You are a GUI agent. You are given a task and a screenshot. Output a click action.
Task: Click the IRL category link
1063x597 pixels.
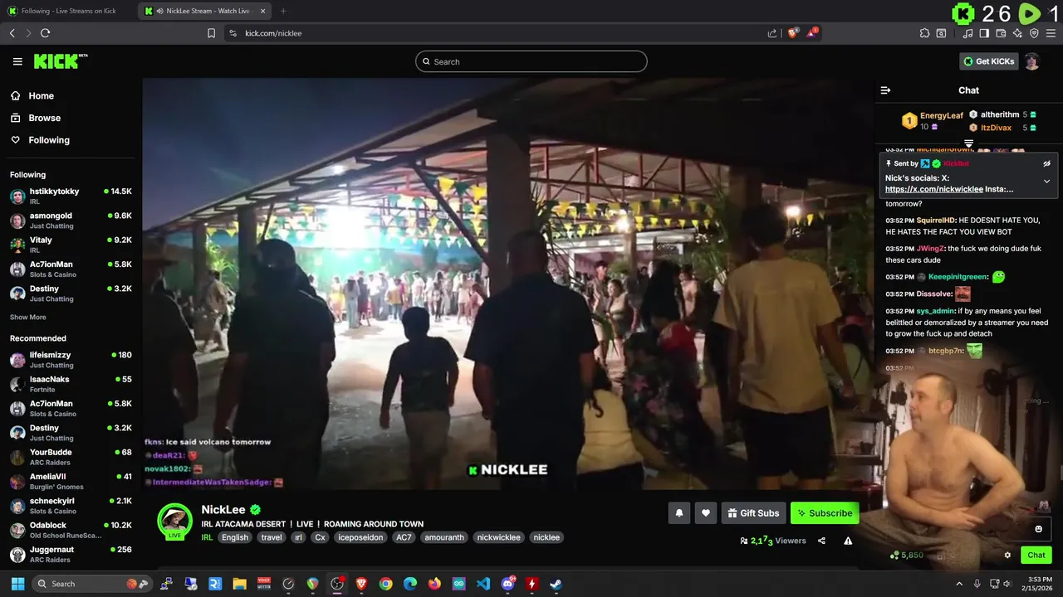tap(207, 537)
